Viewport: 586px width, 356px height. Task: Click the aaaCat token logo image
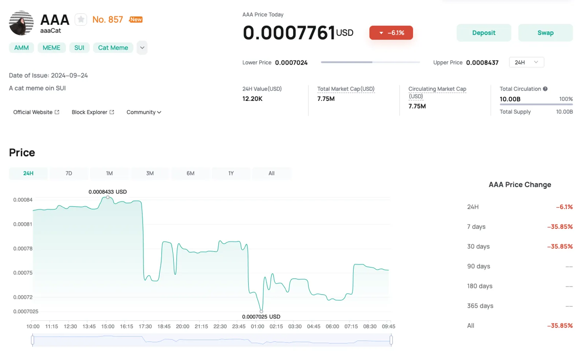[21, 23]
